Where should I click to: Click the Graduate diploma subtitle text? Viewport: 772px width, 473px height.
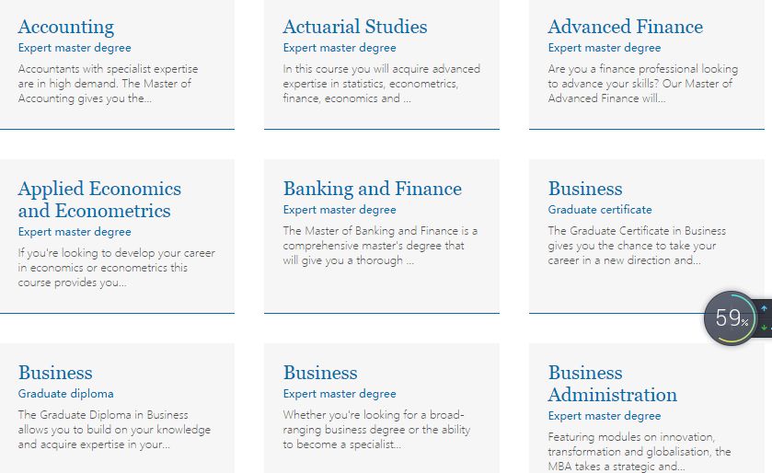(66, 394)
